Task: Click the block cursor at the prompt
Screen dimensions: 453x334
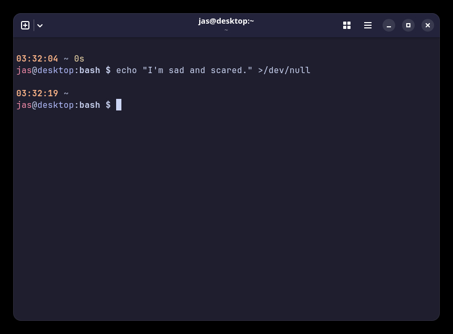Action: point(119,105)
